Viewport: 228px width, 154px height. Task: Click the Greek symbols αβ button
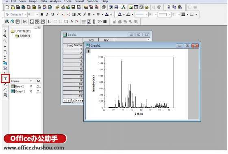click(x=74, y=15)
